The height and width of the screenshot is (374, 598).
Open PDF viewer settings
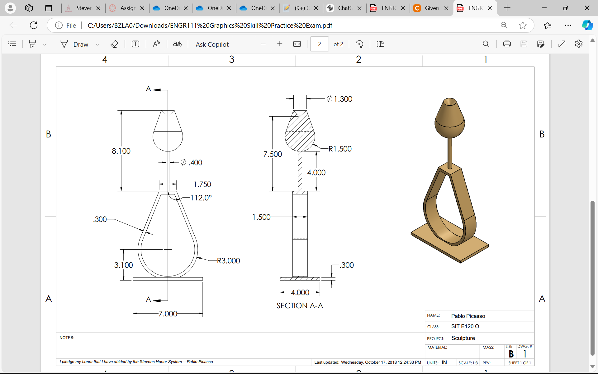tap(579, 44)
